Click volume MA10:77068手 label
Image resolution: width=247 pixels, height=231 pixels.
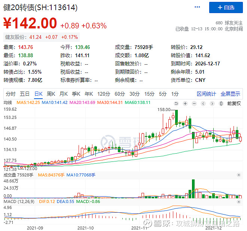click(x=81, y=175)
